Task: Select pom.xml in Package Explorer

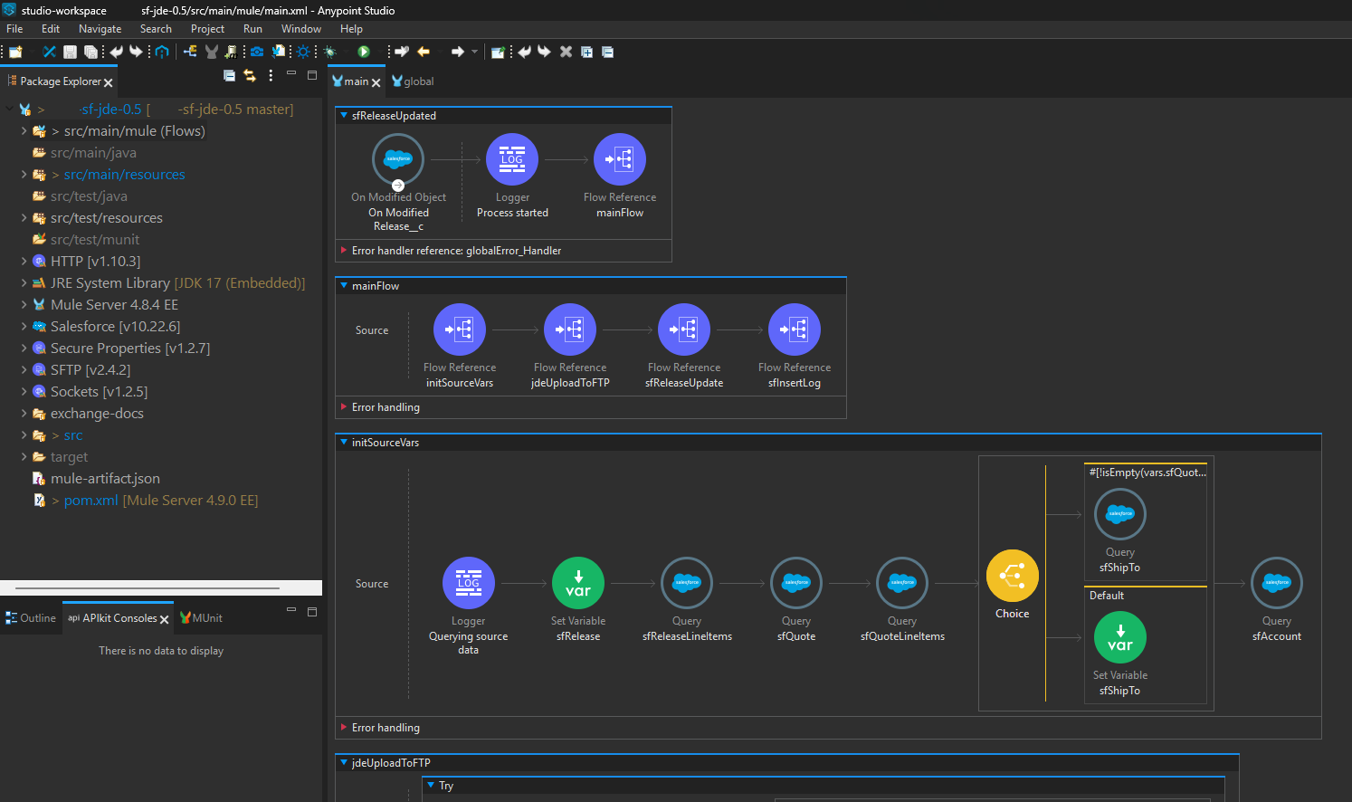Action: tap(90, 500)
